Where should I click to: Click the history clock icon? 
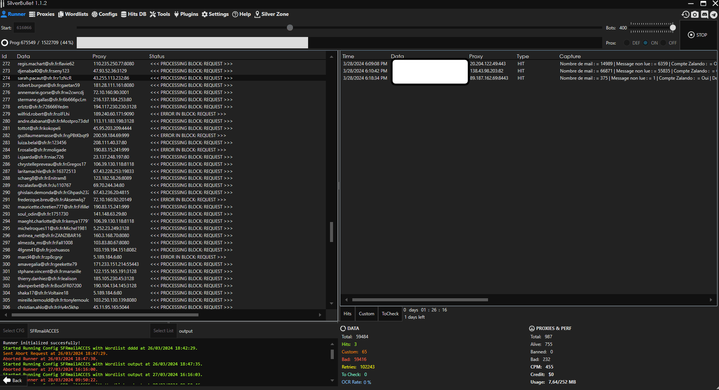coord(685,14)
